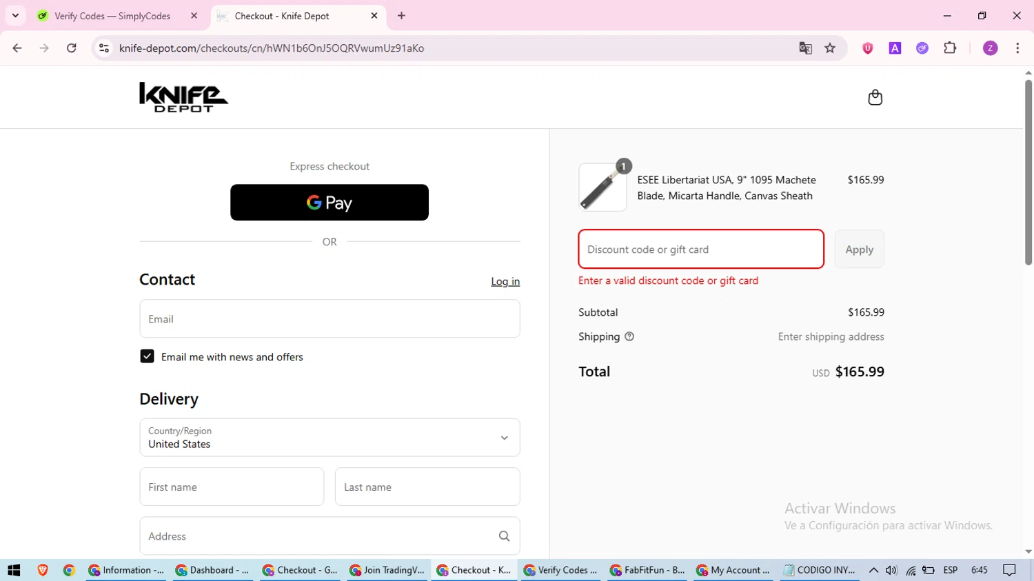
Task: Open the Chrome profile avatar 'Z'
Action: coord(990,48)
